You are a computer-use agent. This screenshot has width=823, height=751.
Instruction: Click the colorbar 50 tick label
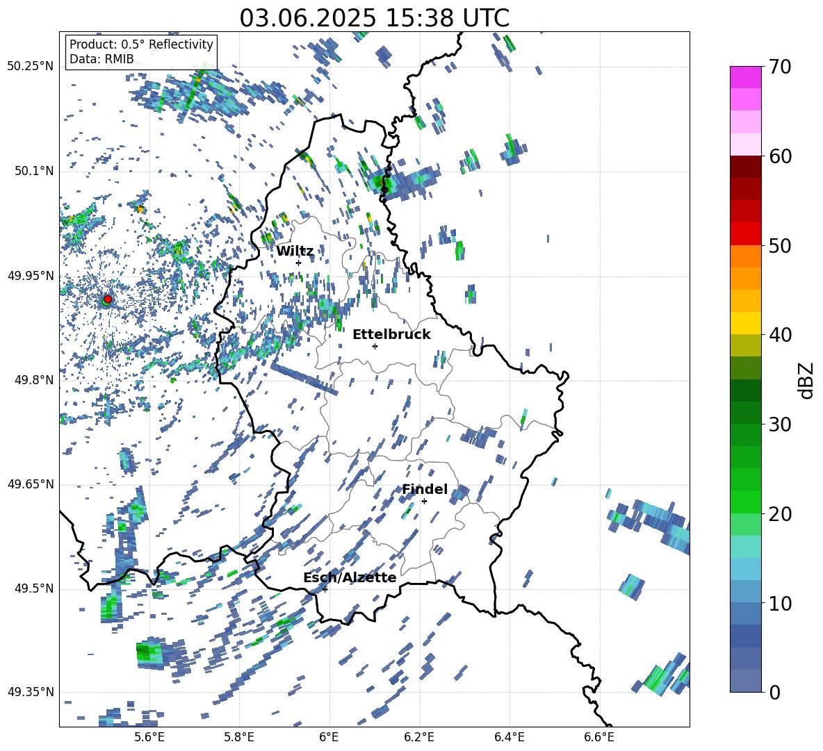coord(780,245)
